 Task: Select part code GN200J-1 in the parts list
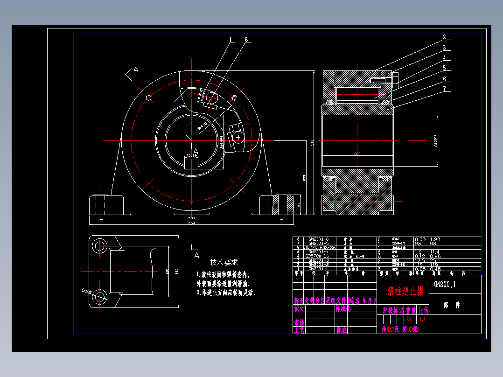tap(319, 269)
